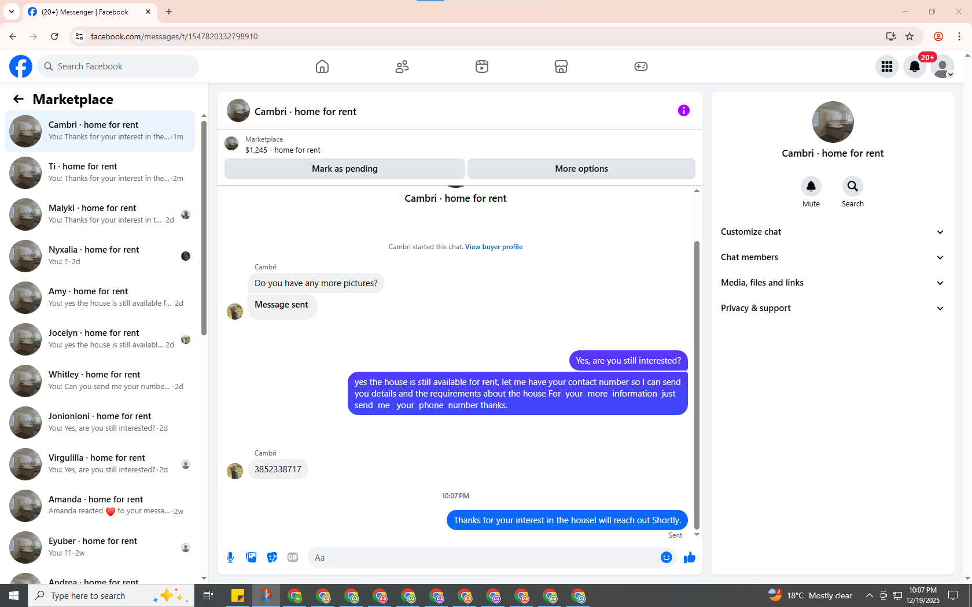Screen dimensions: 972x607
Task: Show hidden system tray icons
Action: pos(869,595)
